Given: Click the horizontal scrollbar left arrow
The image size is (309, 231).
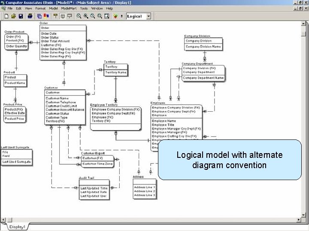Looking at the screenshot, I should click(3, 220).
